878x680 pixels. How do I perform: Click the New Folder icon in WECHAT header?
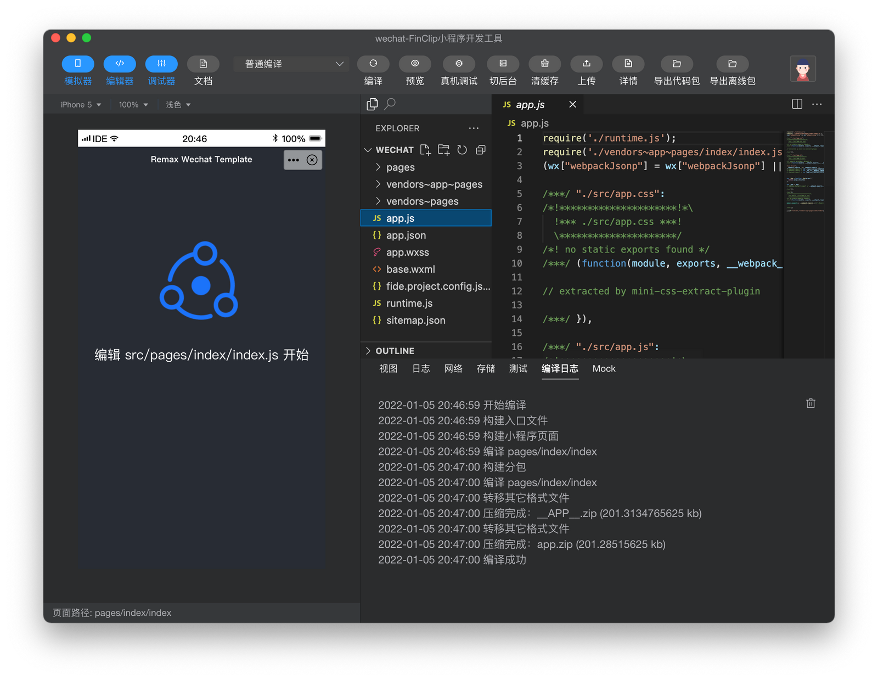(x=443, y=150)
